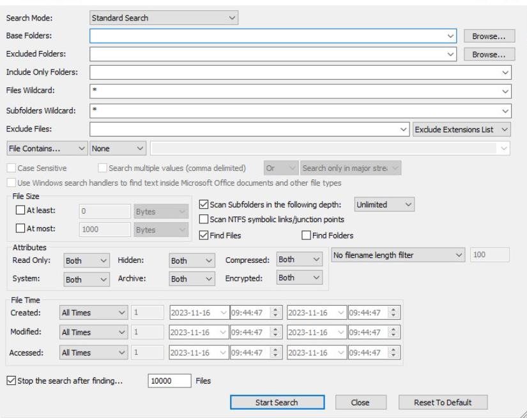Focus the Exclude Files field
This screenshot has height=418, width=527.
249,130
